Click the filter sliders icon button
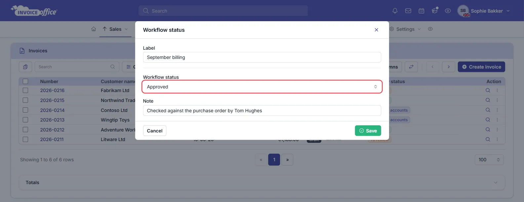 129,67
